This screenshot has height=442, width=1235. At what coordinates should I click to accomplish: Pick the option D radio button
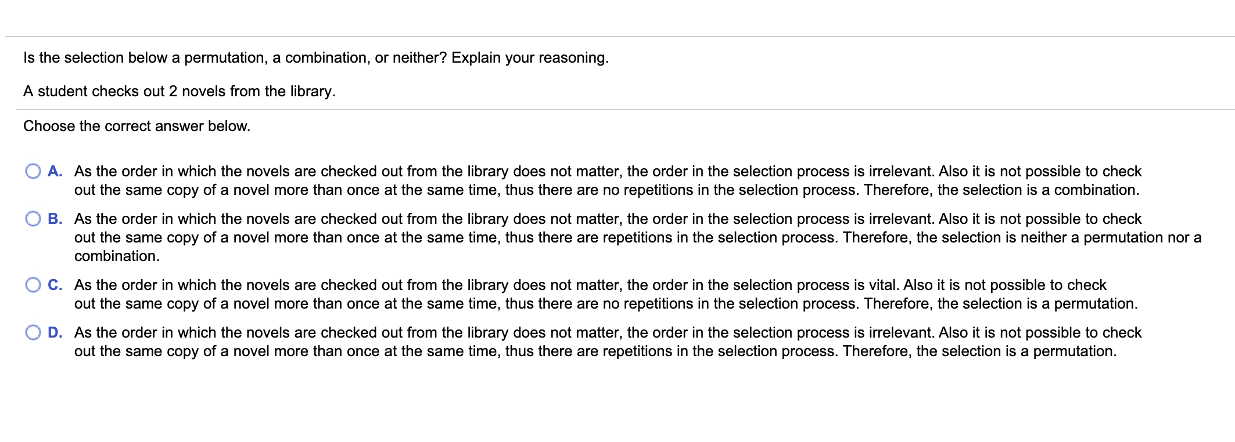(33, 332)
